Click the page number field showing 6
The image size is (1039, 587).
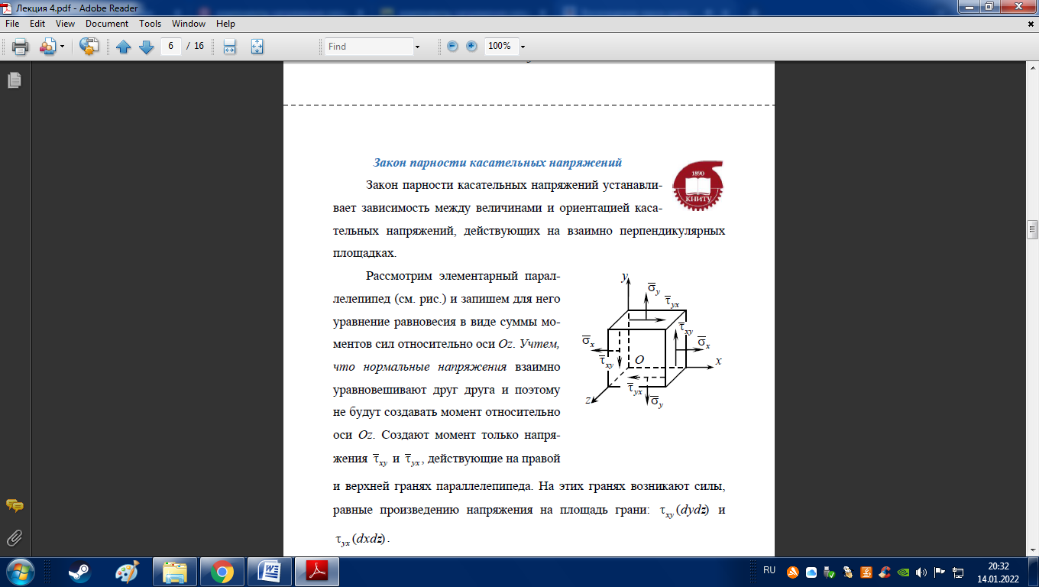coord(170,46)
